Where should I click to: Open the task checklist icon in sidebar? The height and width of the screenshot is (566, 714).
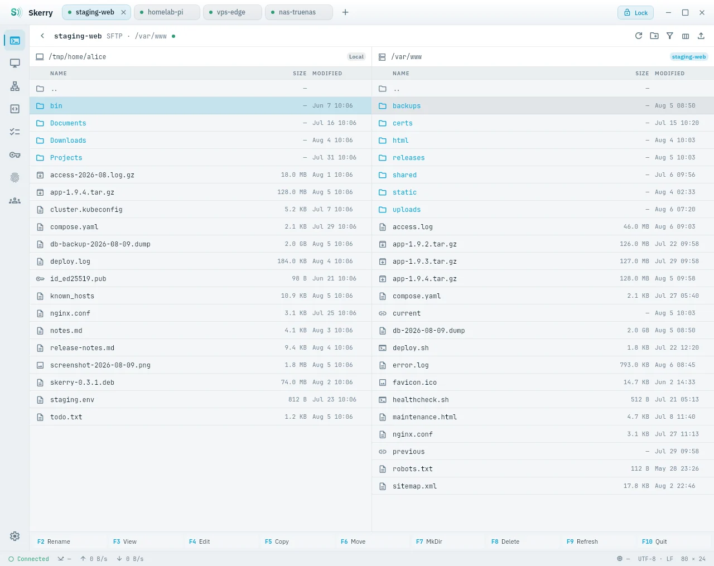(x=15, y=132)
